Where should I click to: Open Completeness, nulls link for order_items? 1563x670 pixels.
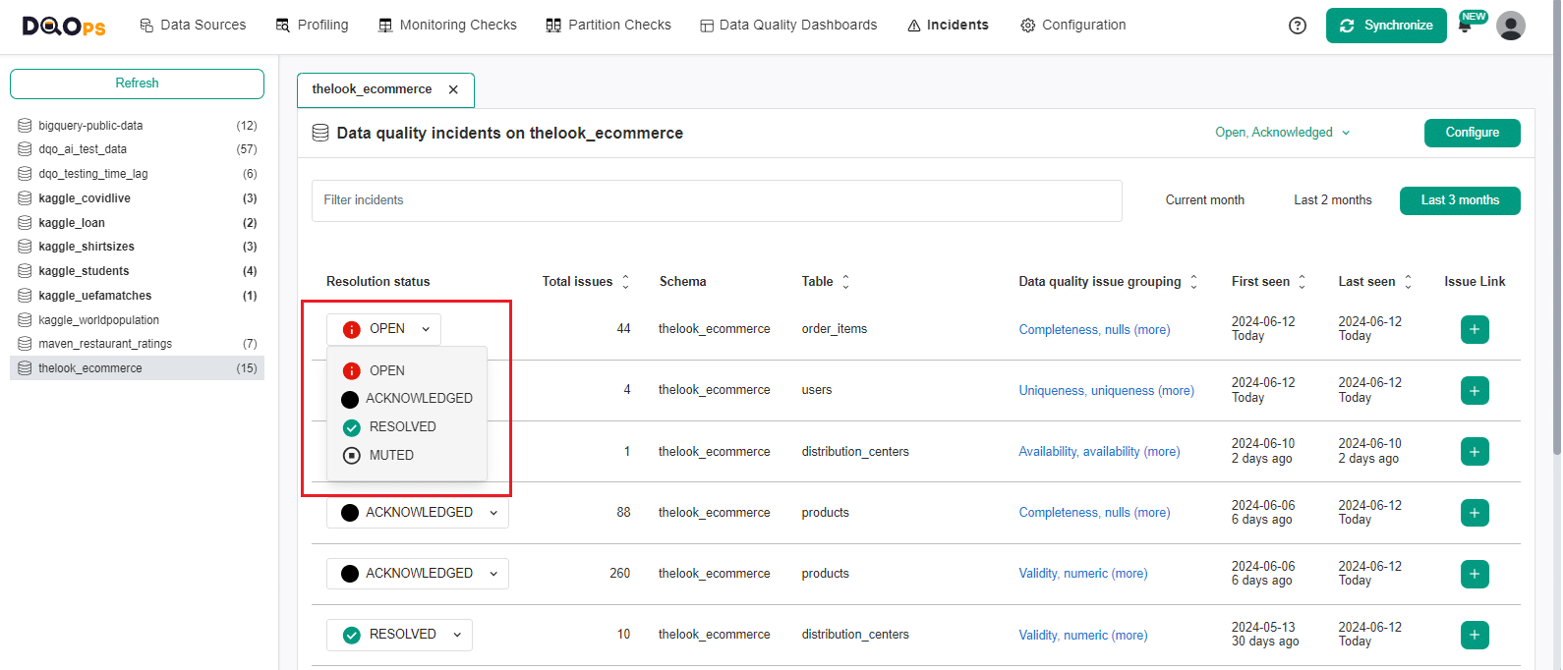tap(1094, 330)
